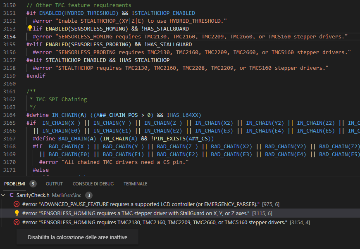This screenshot has height=249, width=360.
Task: Click the error icon beside the TMC2130 stepper drivers problem
Action: point(17,222)
